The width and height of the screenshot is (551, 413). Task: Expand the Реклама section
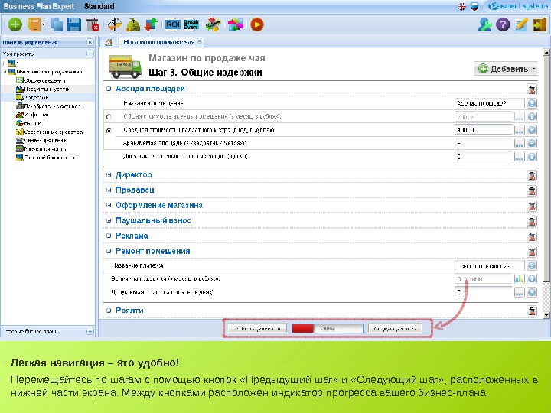[109, 236]
